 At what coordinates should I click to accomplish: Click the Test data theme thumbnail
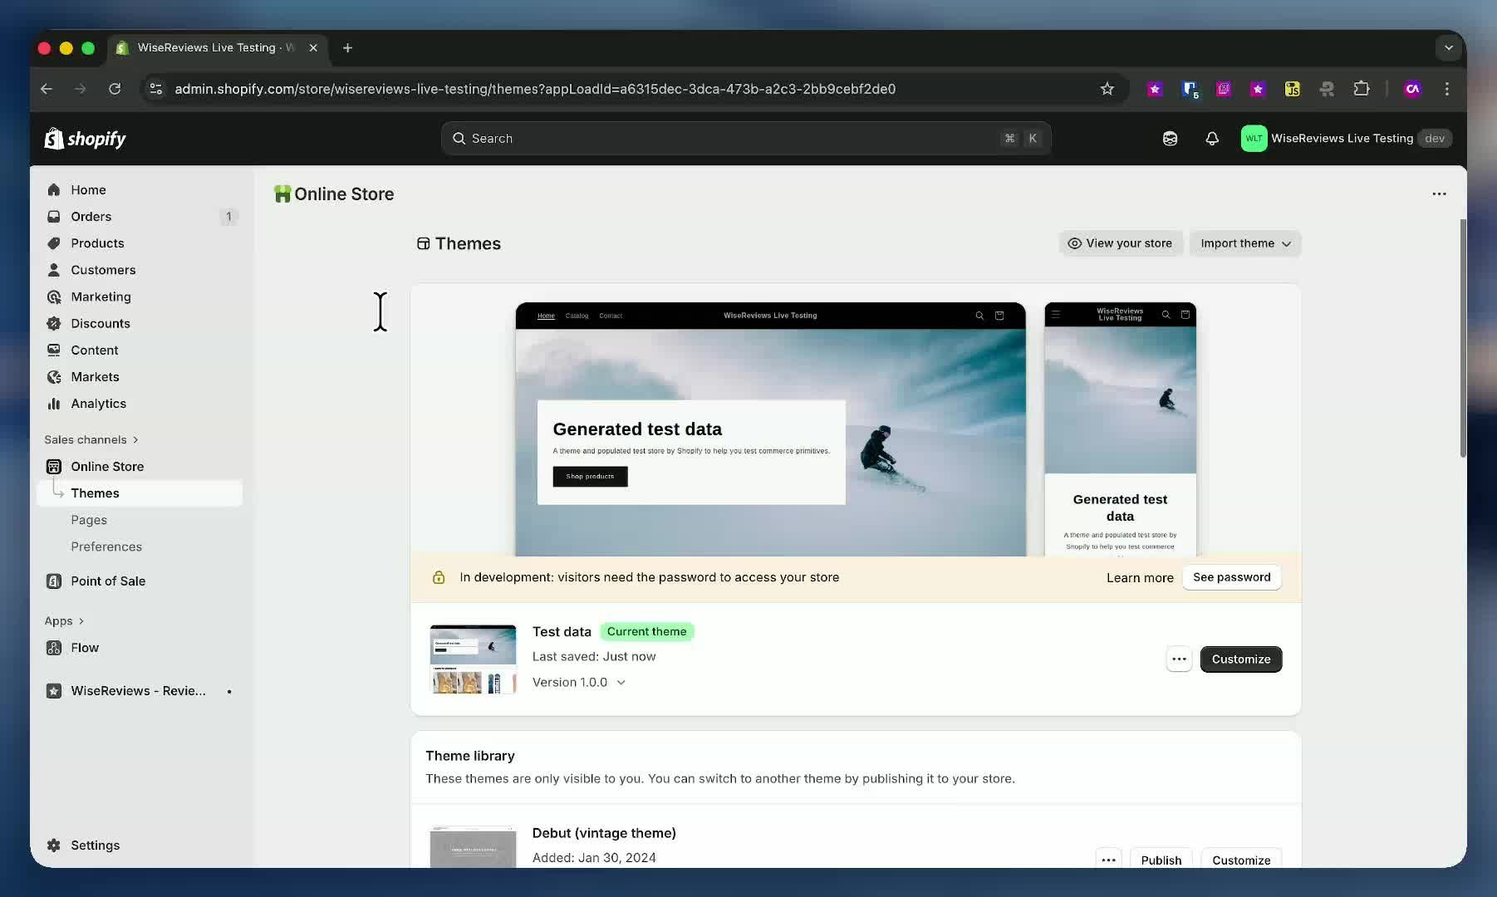click(473, 659)
